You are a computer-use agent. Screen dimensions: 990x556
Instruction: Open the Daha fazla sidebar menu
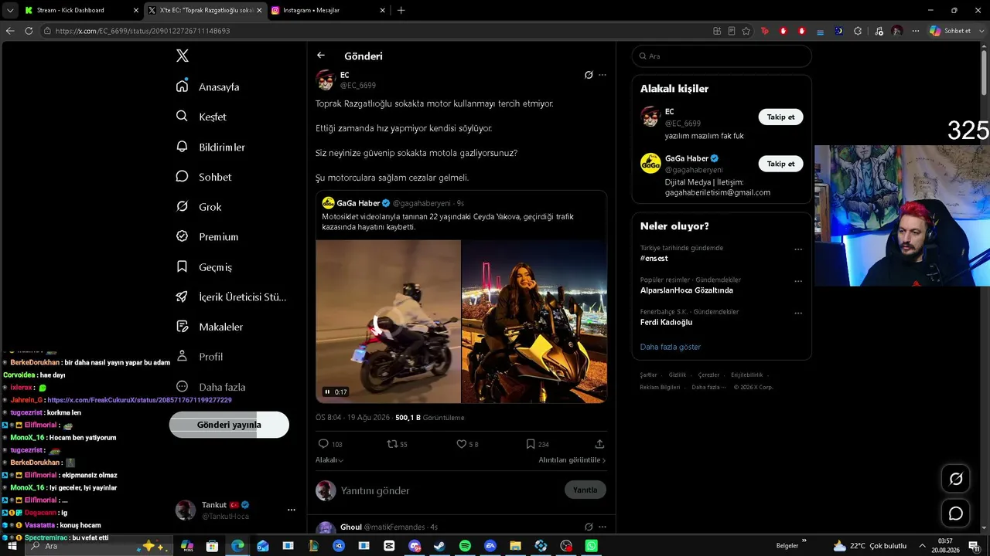click(210, 386)
